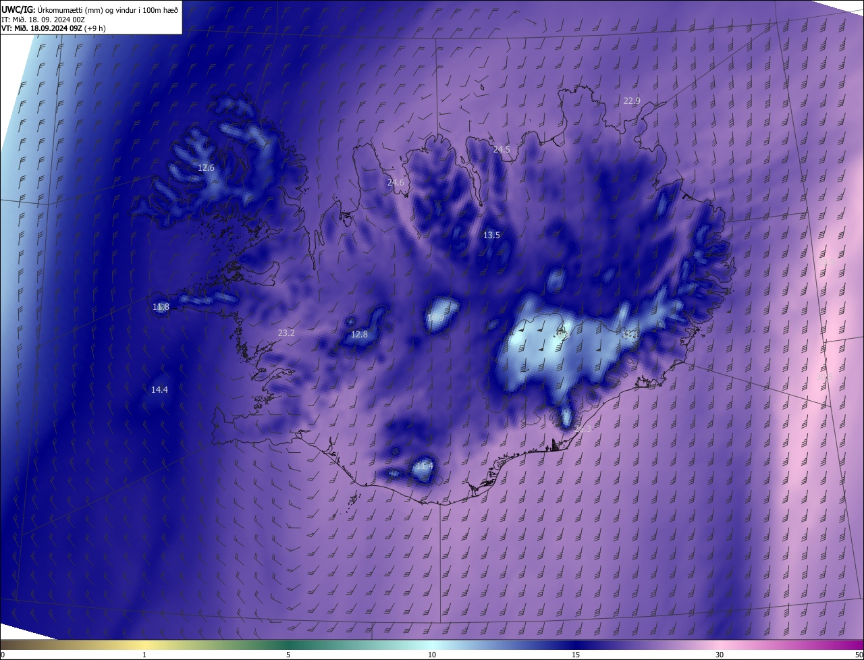The width and height of the screenshot is (864, 660).
Task: Click the colour scale label '1'
Action: pyautogui.click(x=144, y=655)
